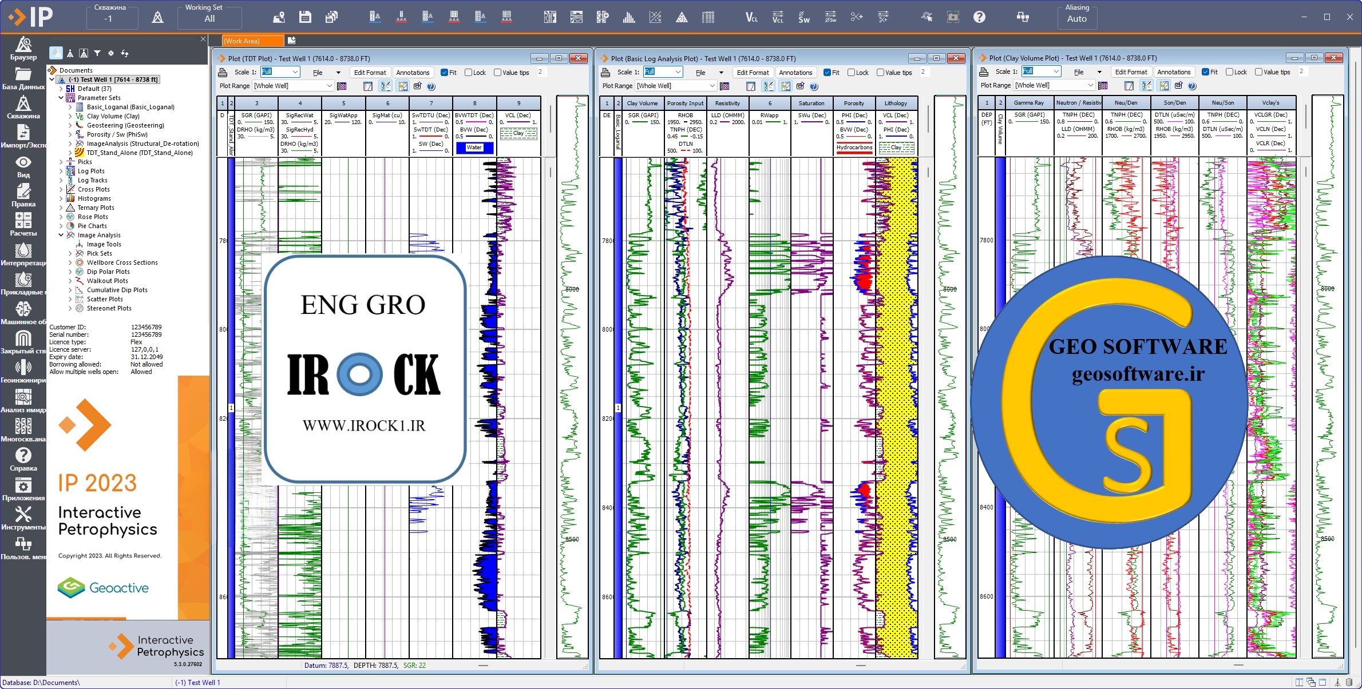Open the histogram tool icon
The height and width of the screenshot is (689, 1362).
pyautogui.click(x=629, y=17)
